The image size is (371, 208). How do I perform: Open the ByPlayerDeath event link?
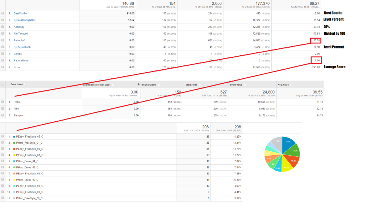[22, 47]
